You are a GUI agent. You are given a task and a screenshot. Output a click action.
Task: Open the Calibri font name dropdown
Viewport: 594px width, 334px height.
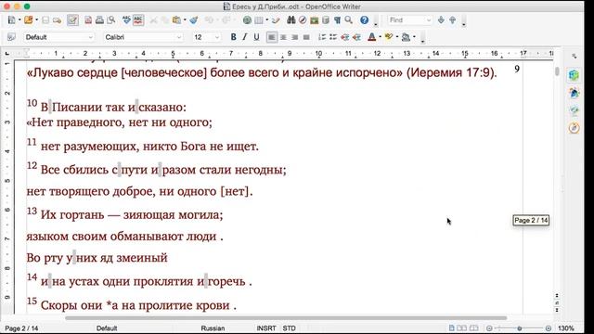(x=179, y=37)
